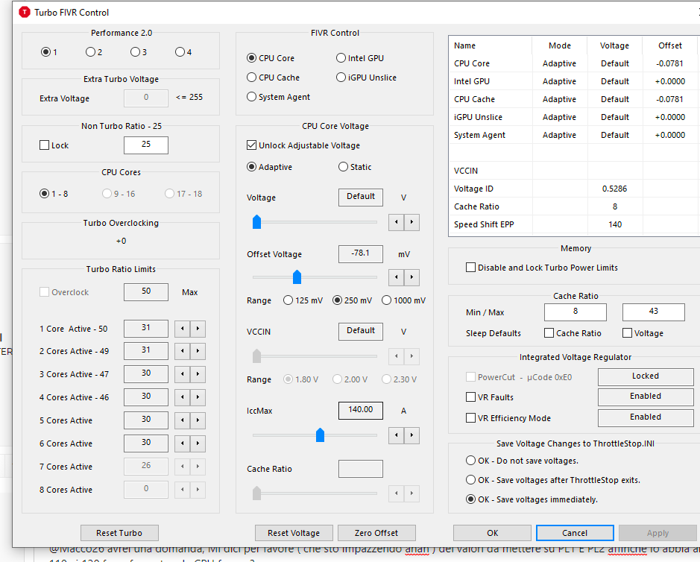
Task: Click the Cache Ratio Max input field
Action: [654, 312]
